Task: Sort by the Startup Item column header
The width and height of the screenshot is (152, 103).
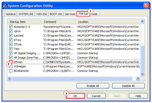Action: [24, 22]
